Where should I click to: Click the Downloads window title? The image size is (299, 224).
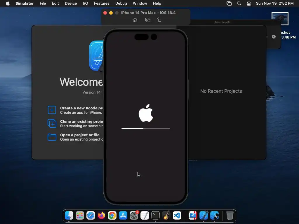pyautogui.click(x=222, y=22)
